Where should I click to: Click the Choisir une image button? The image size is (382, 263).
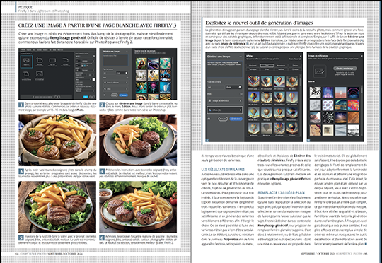[345, 69]
